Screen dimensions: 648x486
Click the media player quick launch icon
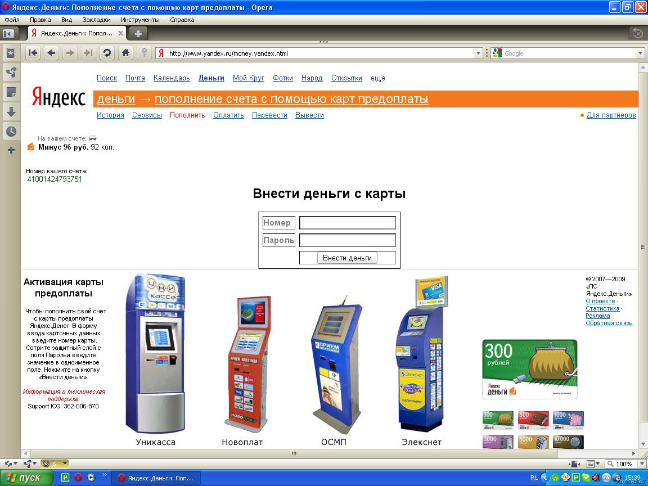(x=91, y=478)
